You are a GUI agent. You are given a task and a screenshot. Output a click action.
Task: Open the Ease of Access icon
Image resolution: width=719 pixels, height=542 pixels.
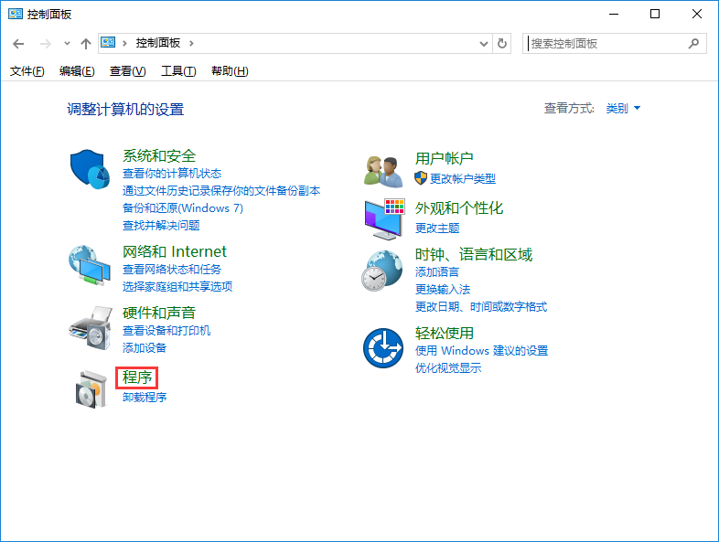point(383,348)
